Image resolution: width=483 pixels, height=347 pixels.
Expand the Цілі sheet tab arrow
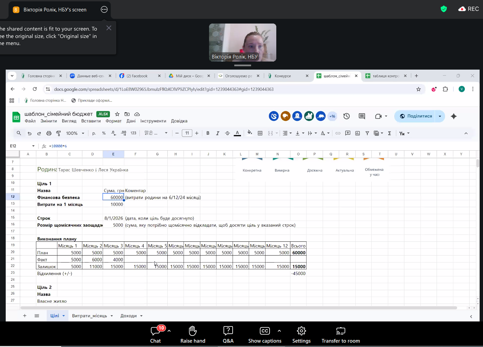64,316
